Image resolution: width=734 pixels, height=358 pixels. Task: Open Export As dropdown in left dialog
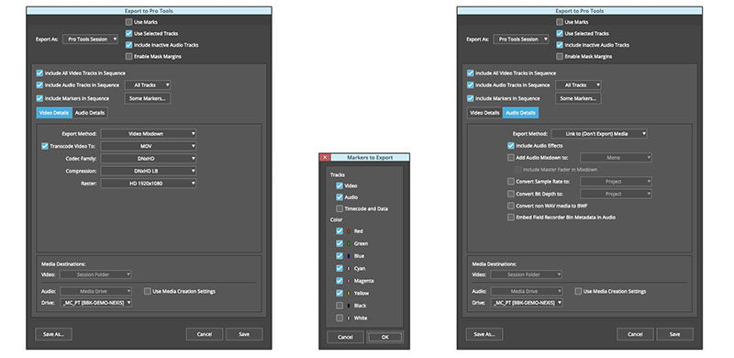(90, 39)
